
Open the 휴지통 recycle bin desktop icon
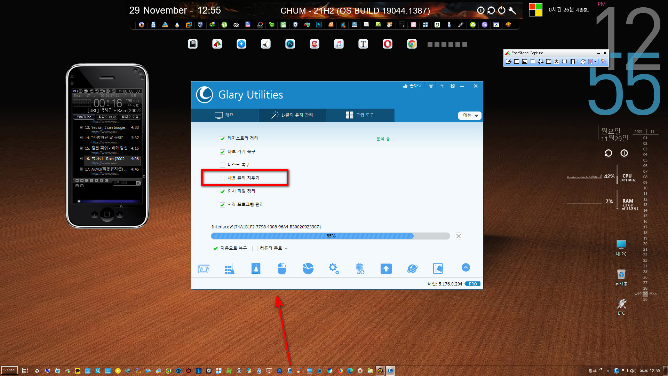[x=621, y=277]
